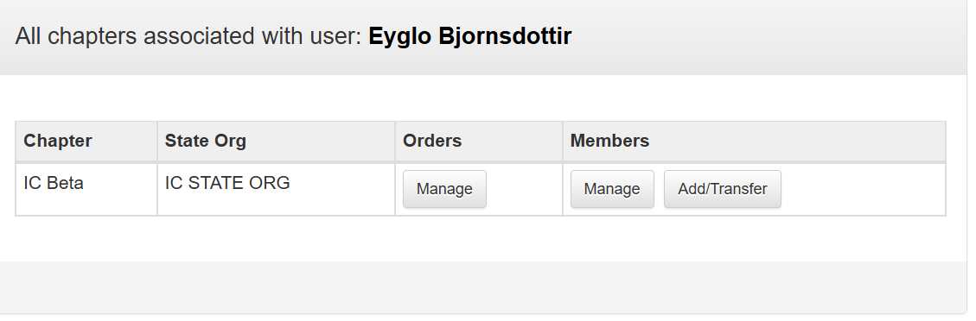Click "All chapters associated with user" heading text
This screenshot has height=321, width=976.
pyautogui.click(x=188, y=36)
